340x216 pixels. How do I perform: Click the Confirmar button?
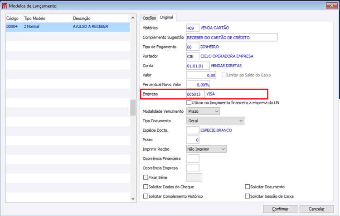click(280, 209)
